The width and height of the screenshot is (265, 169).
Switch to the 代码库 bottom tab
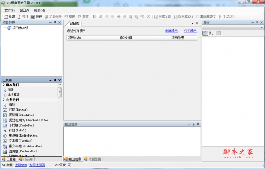click(26, 159)
